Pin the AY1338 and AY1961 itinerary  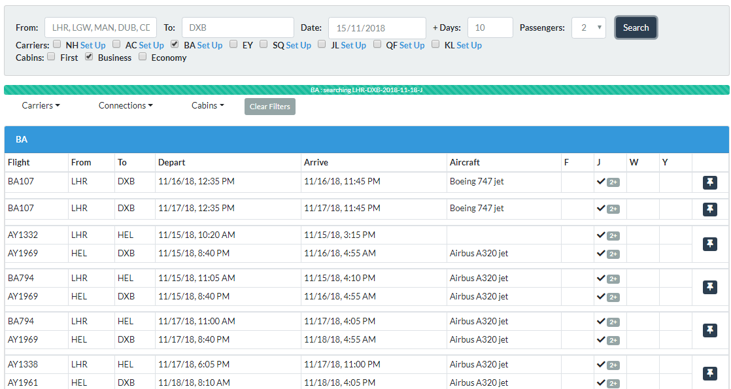pos(709,373)
